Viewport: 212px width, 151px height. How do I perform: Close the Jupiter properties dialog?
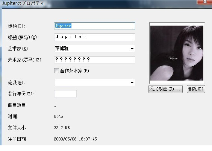(x=204, y=2)
